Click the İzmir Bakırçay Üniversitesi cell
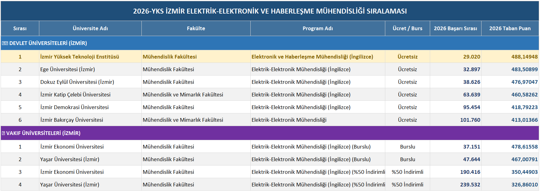The image size is (540, 192). tap(90, 120)
